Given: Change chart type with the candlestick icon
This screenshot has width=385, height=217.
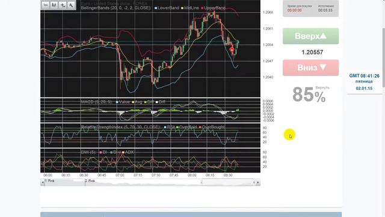Looking at the screenshot, I should click(54, 5).
